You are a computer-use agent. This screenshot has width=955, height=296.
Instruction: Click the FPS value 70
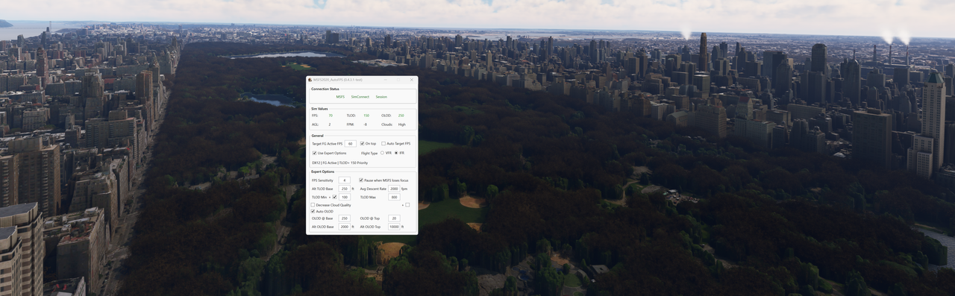pos(331,116)
